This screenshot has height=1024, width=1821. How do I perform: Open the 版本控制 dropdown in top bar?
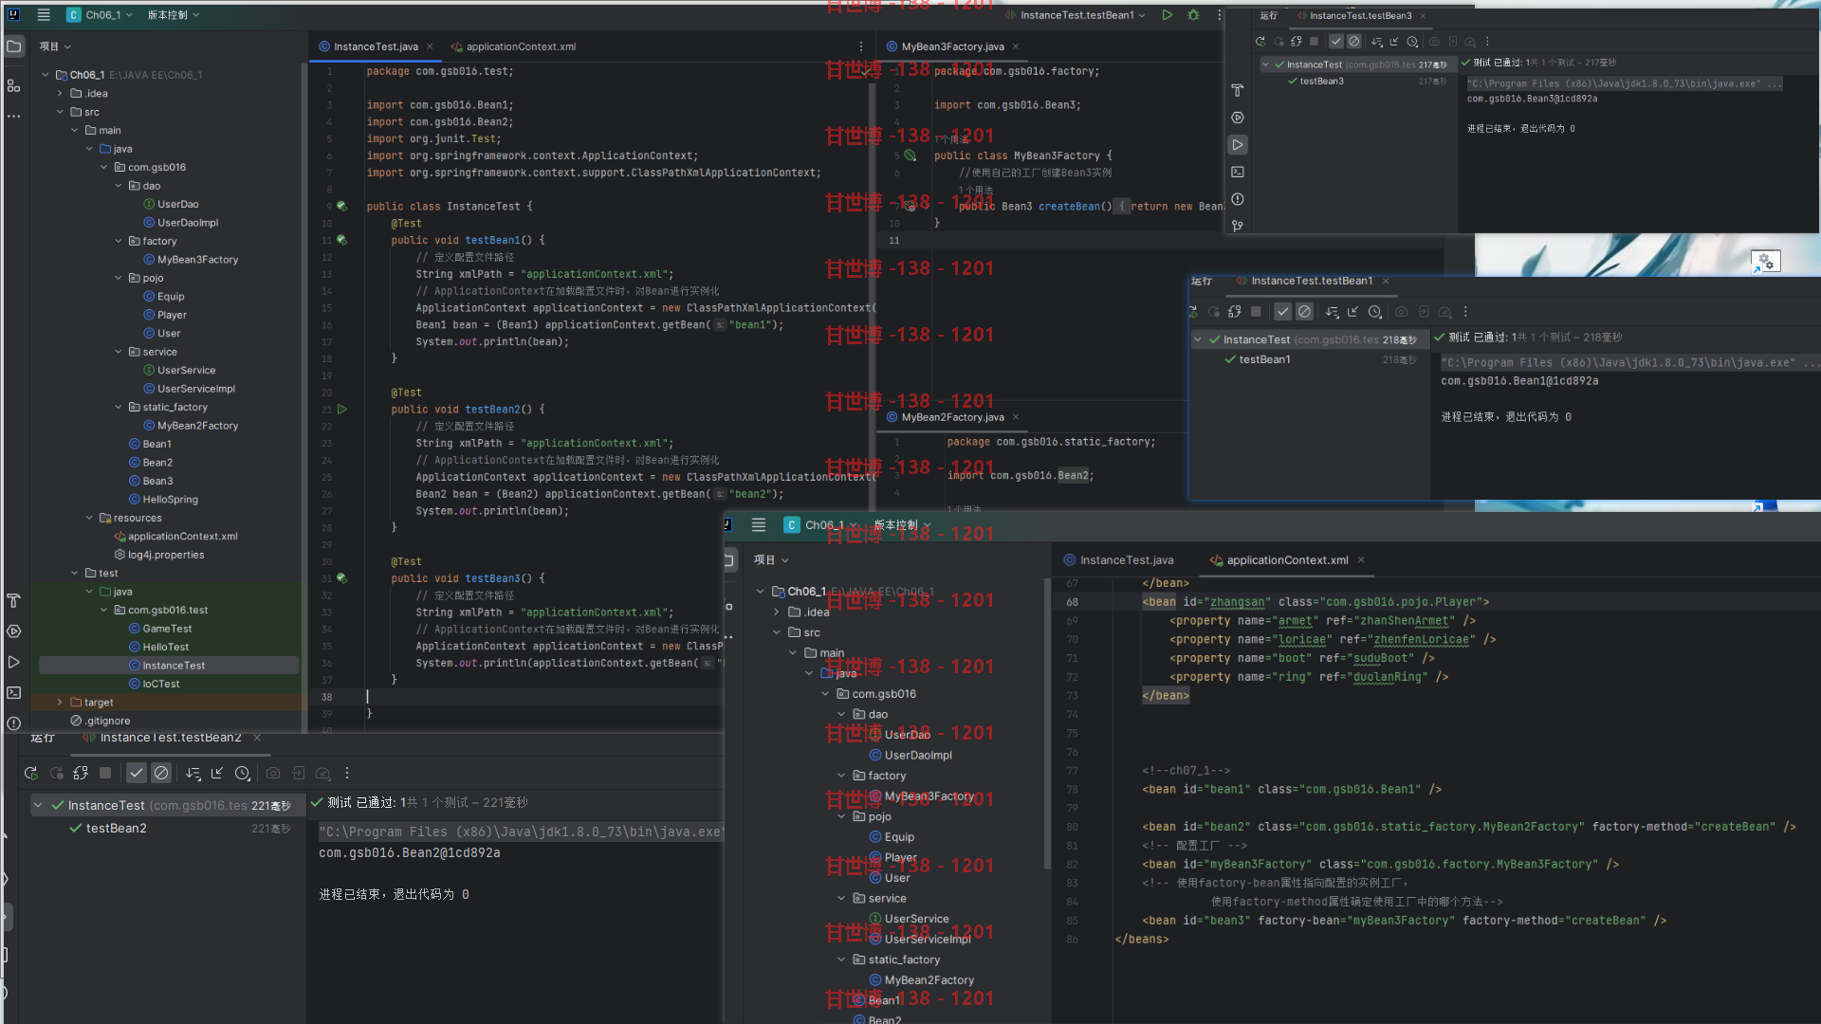[174, 15]
